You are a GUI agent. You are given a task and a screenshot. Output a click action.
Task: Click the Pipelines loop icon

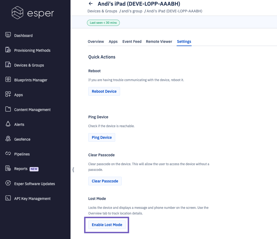[x=8, y=153]
